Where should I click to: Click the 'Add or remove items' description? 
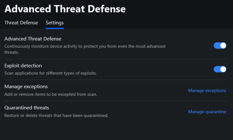click(x=51, y=94)
